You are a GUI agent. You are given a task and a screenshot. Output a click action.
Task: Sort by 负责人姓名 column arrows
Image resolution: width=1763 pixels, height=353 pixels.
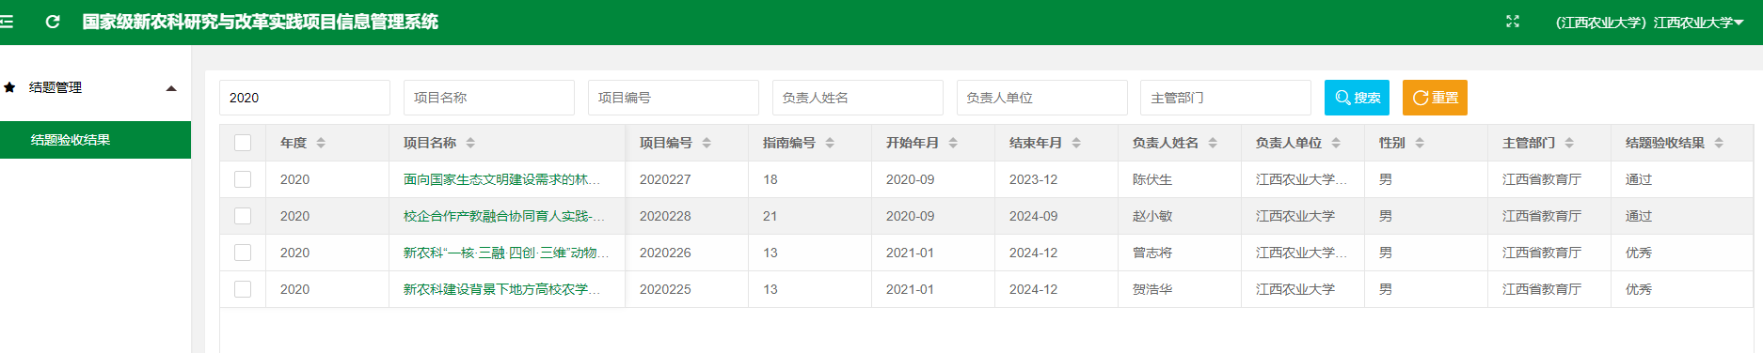(x=1213, y=143)
